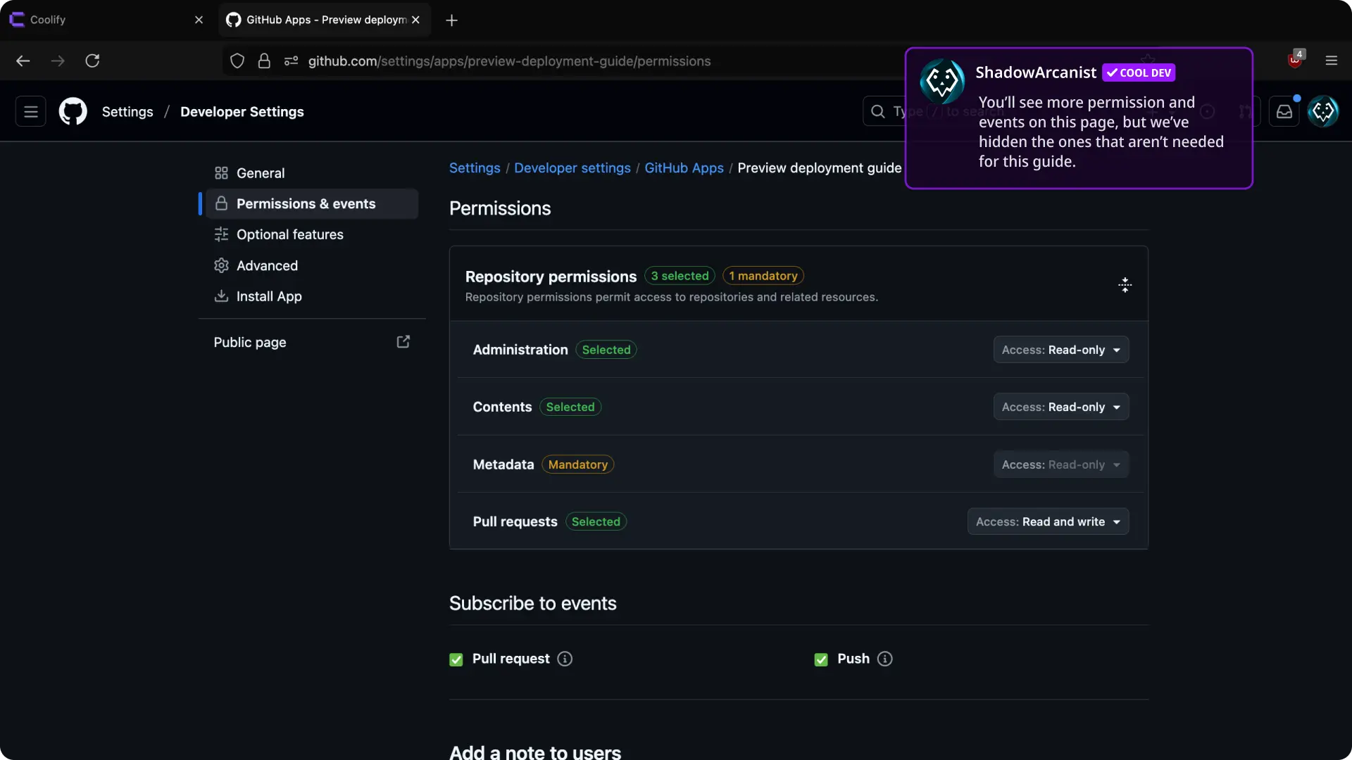Open the Install App sidebar item
Image resolution: width=1352 pixels, height=760 pixels.
click(268, 296)
